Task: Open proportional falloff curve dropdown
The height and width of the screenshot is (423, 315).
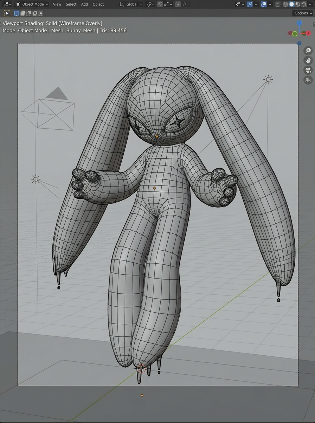Action: click(x=186, y=4)
